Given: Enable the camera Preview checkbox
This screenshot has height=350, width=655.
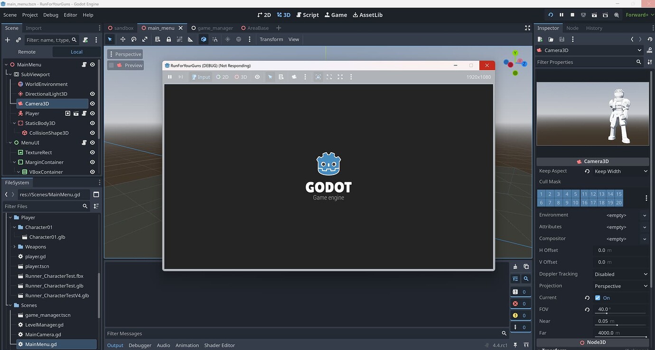Looking at the screenshot, I should 111,65.
